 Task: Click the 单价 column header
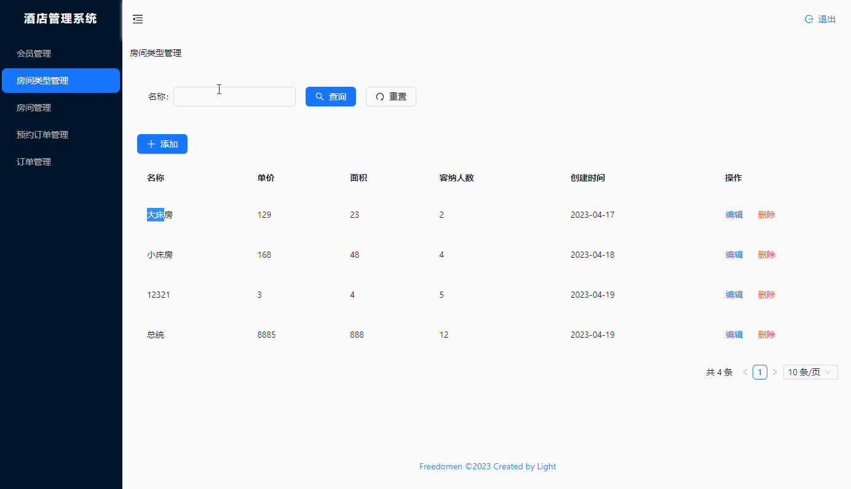[x=266, y=178]
